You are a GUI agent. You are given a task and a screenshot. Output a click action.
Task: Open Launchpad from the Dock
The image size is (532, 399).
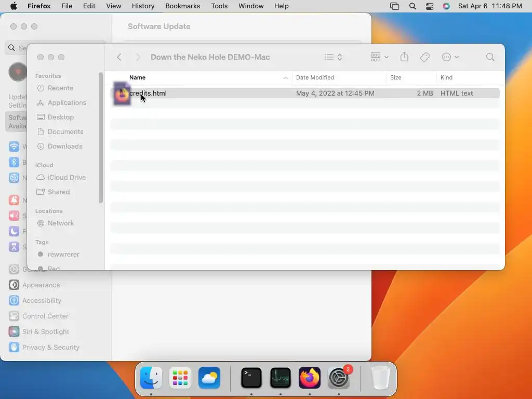[180, 378]
